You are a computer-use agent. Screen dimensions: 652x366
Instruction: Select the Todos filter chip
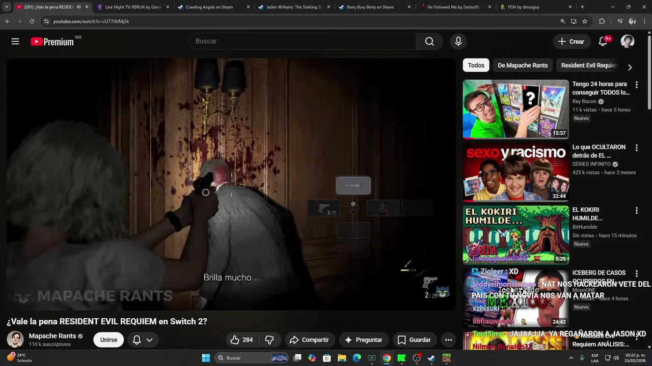click(476, 65)
